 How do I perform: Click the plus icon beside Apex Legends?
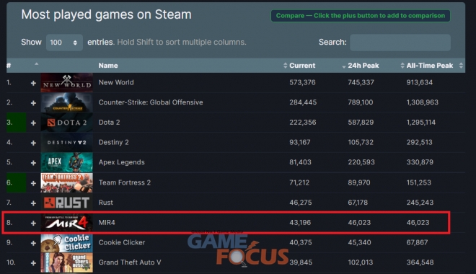pyautogui.click(x=33, y=163)
